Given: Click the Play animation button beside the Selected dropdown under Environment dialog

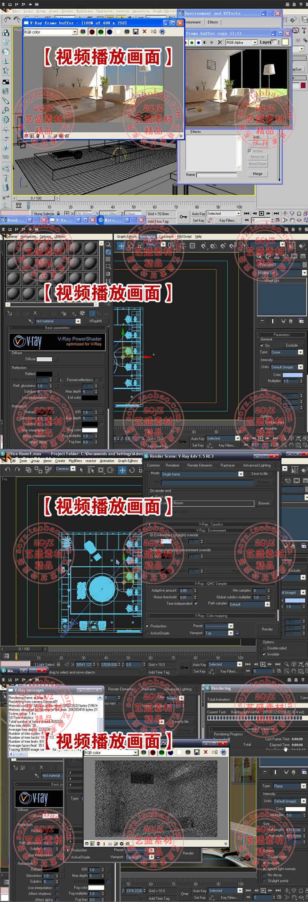Looking at the screenshot, I should 262,213.
